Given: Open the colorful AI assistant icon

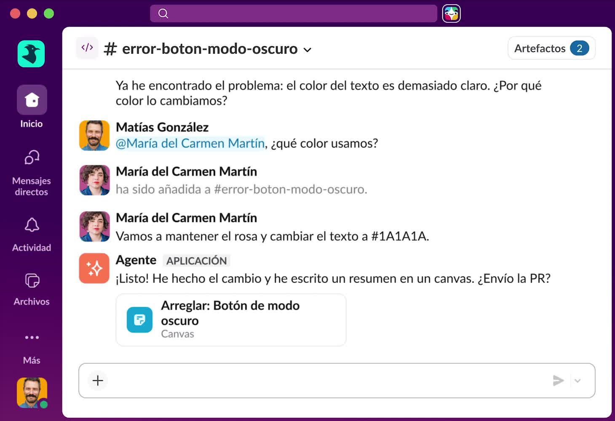Looking at the screenshot, I should coord(451,13).
